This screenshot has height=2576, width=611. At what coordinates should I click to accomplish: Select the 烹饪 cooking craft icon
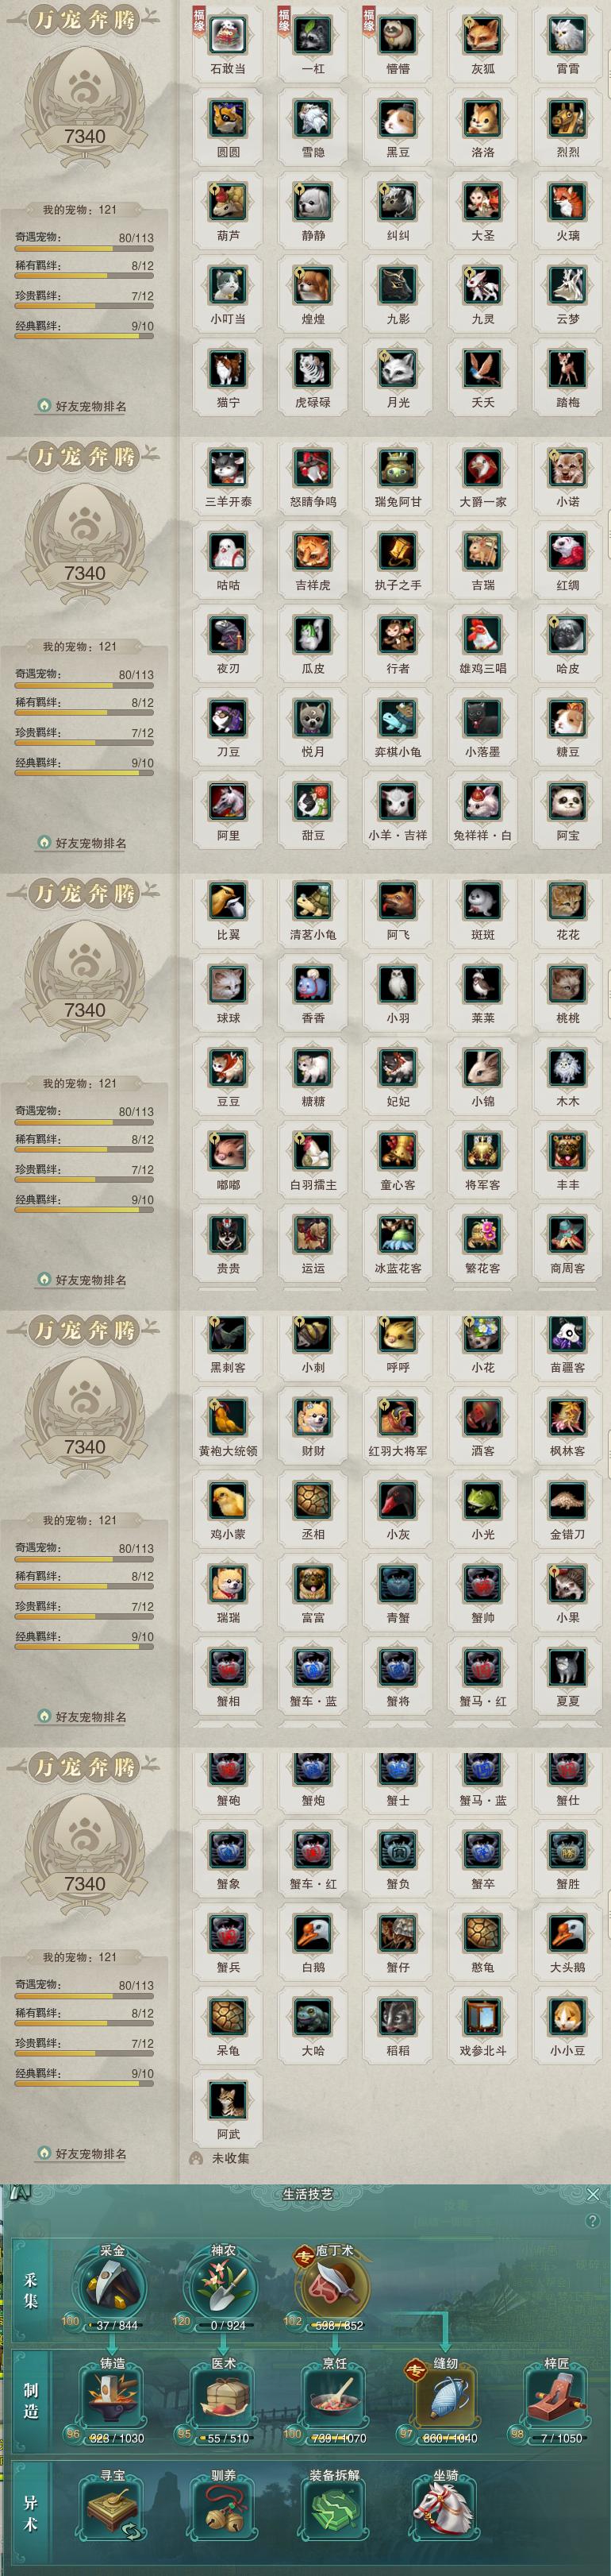coord(333,2397)
